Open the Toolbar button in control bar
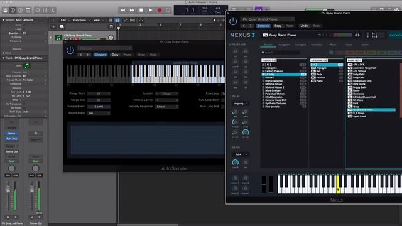 28,10
